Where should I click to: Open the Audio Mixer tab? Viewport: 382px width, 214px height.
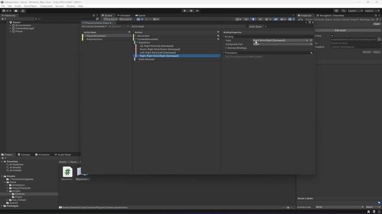[x=63, y=155]
